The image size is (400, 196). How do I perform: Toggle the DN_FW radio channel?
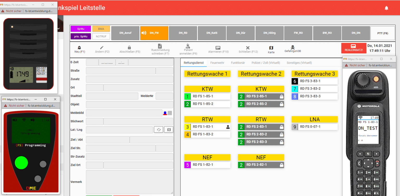154,33
